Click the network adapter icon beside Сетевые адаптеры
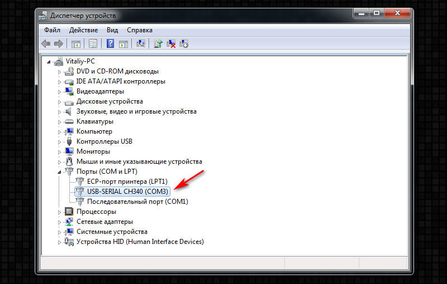This screenshot has height=284, width=447. coord(69,222)
